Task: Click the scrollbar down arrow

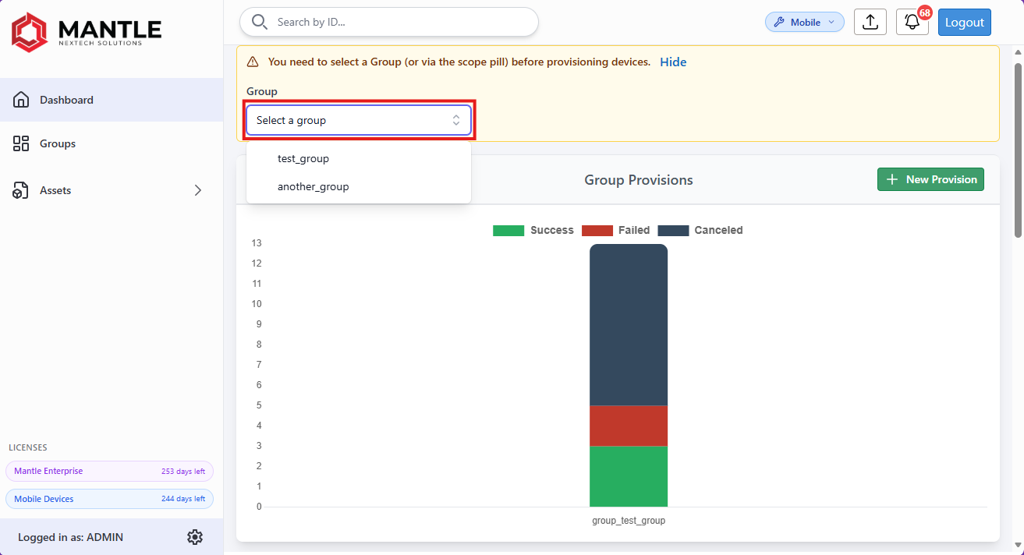Action: pos(1018,544)
